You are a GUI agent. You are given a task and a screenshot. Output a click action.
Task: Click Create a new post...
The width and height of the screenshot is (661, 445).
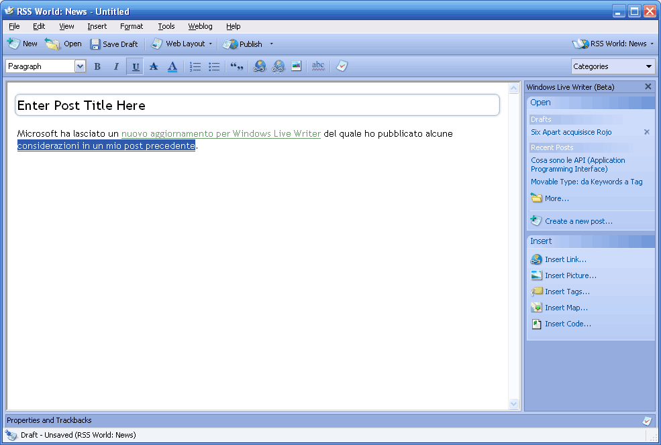pyautogui.click(x=572, y=221)
